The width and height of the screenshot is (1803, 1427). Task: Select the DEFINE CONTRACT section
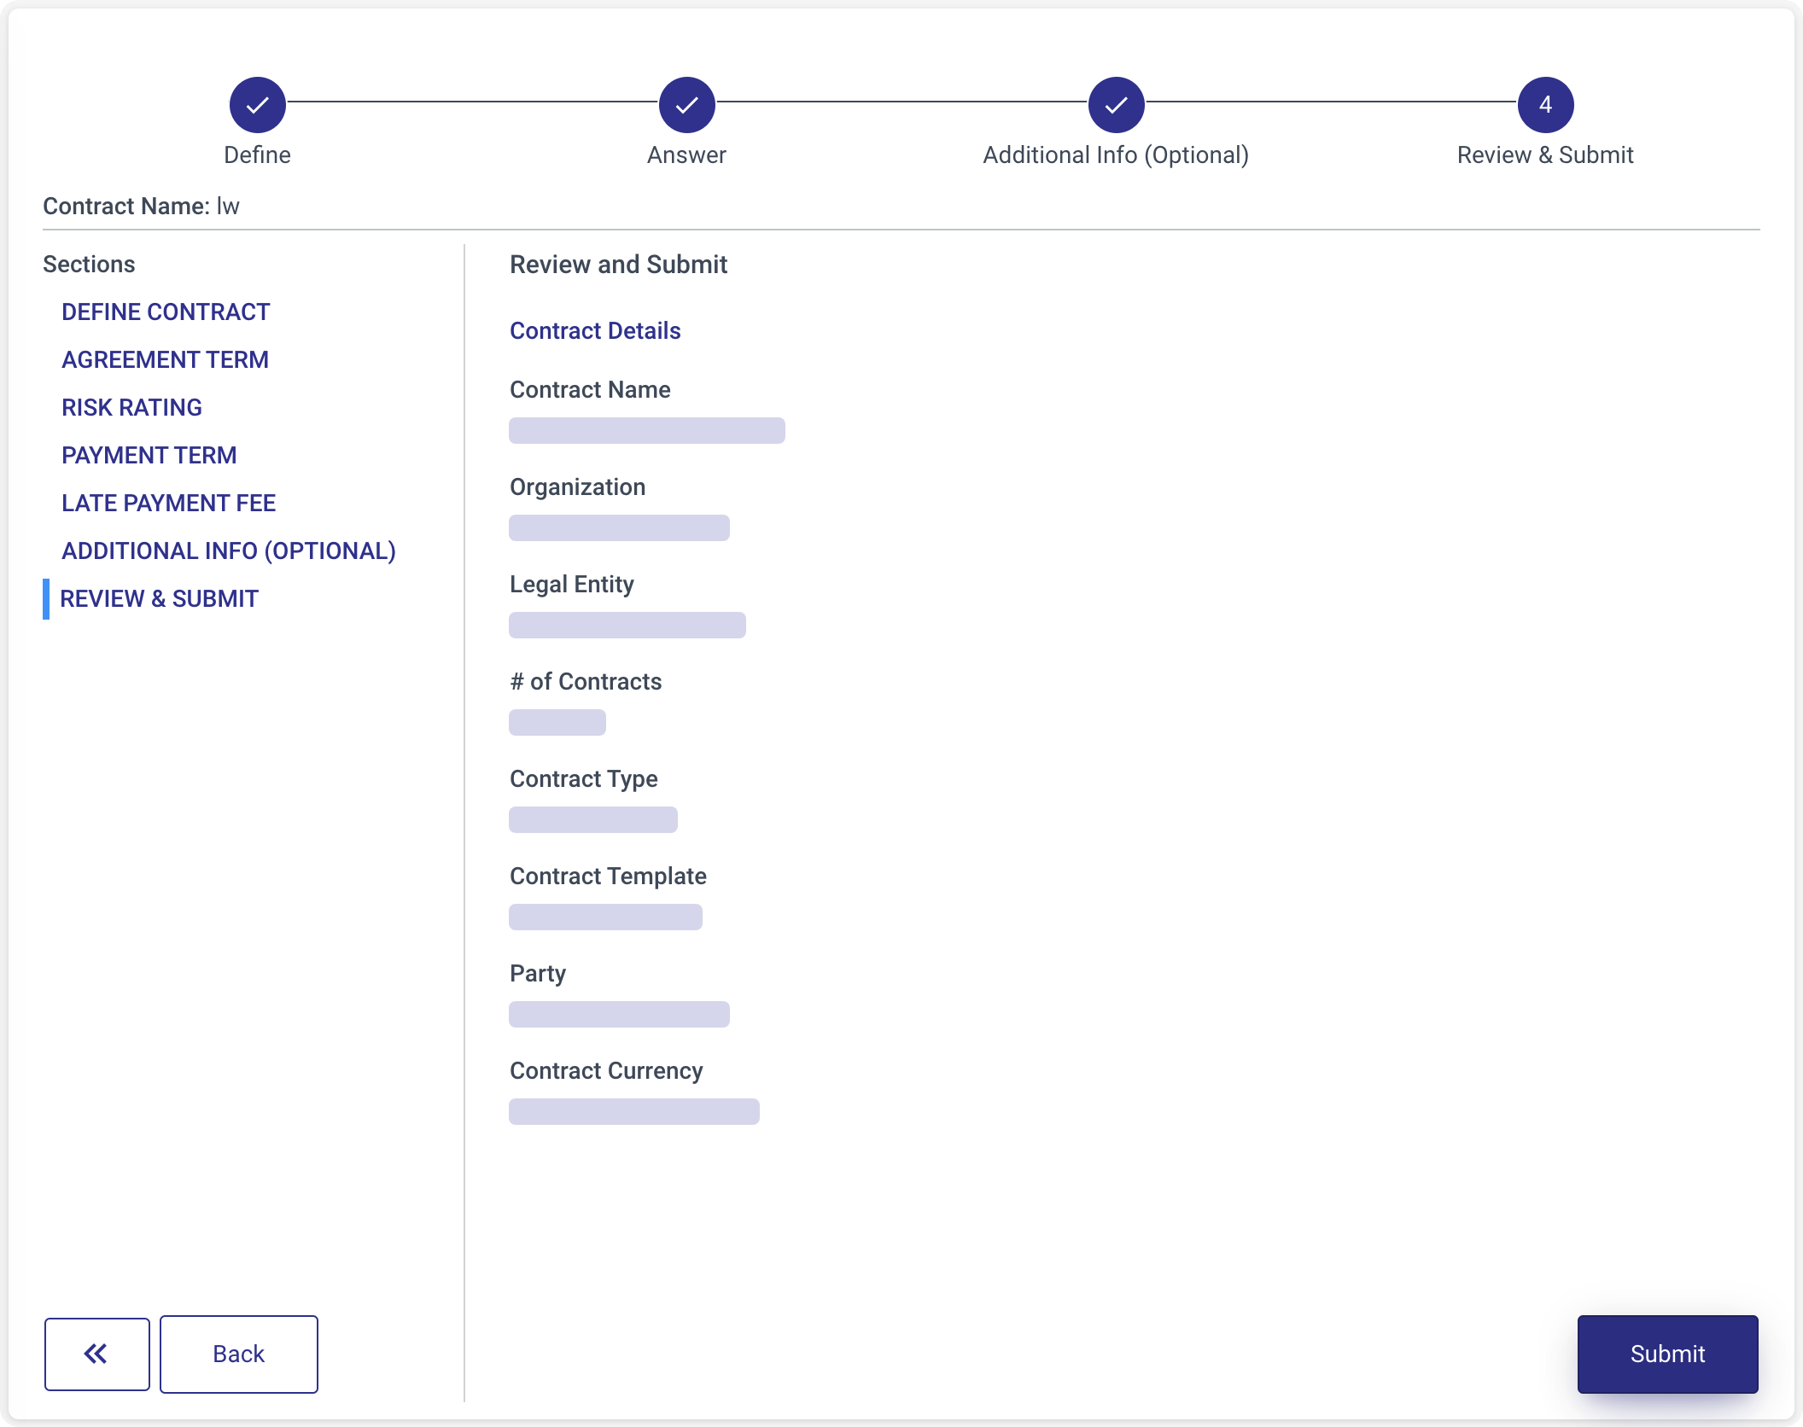pos(165,312)
